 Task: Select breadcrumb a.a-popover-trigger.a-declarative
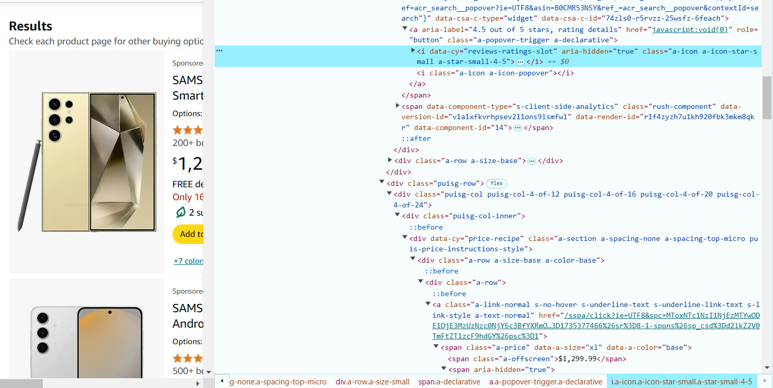(545, 382)
